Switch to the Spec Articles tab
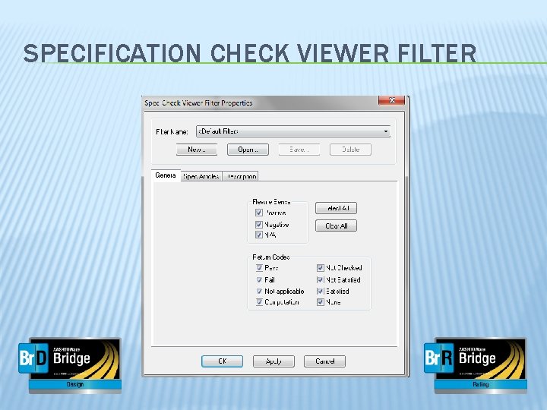This screenshot has width=547, height=410. (201, 176)
